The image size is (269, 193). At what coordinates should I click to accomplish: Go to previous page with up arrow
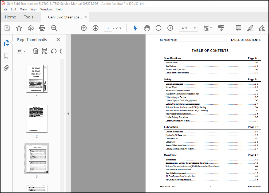[x=84, y=28]
